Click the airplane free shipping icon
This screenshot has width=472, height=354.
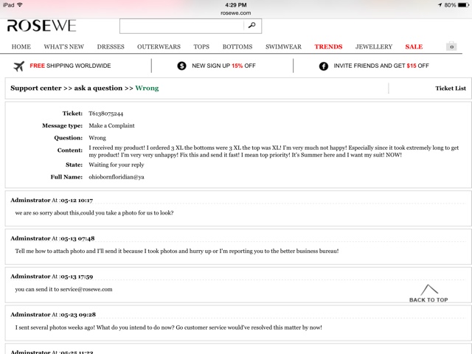tap(18, 66)
